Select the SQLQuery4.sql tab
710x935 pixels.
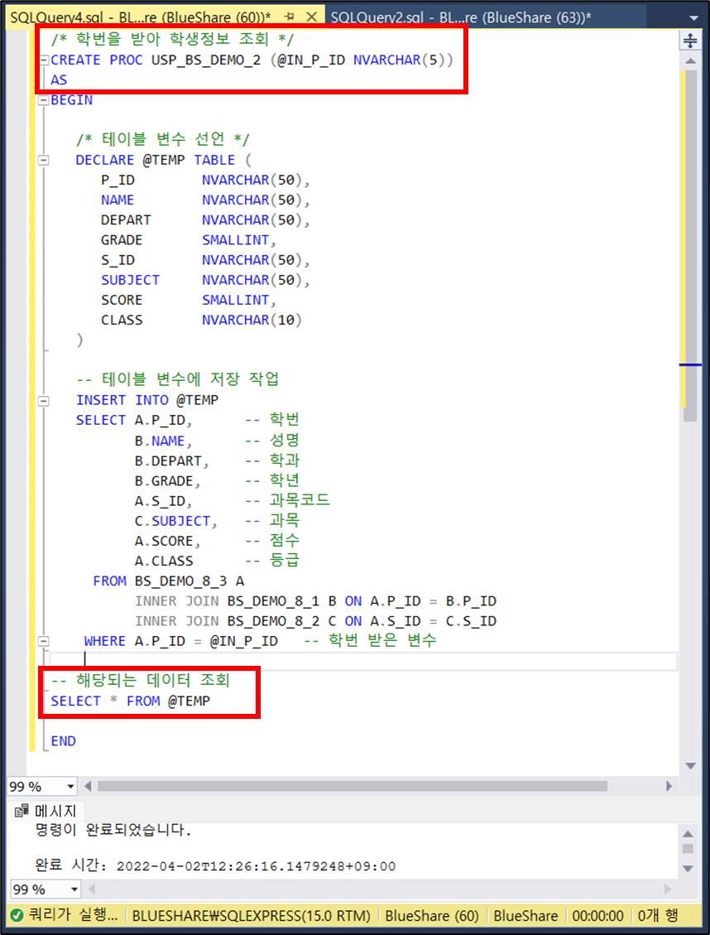[141, 17]
